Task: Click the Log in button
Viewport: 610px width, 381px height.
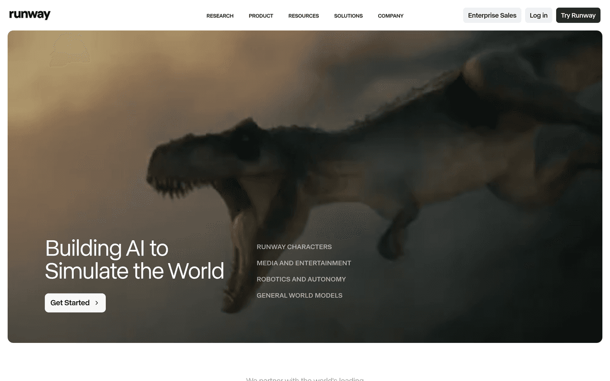Action: pos(538,15)
